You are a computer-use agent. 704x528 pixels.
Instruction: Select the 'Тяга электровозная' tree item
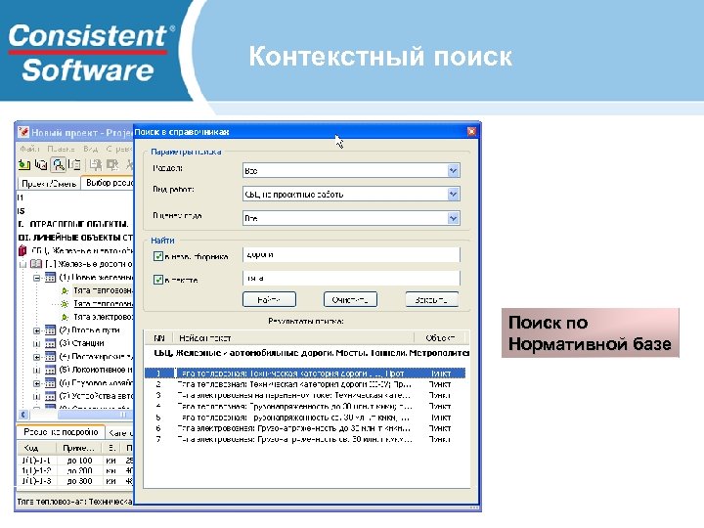tap(104, 317)
